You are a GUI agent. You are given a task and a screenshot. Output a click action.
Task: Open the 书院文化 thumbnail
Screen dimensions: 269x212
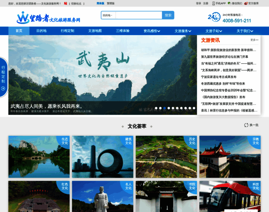coord(166,196)
